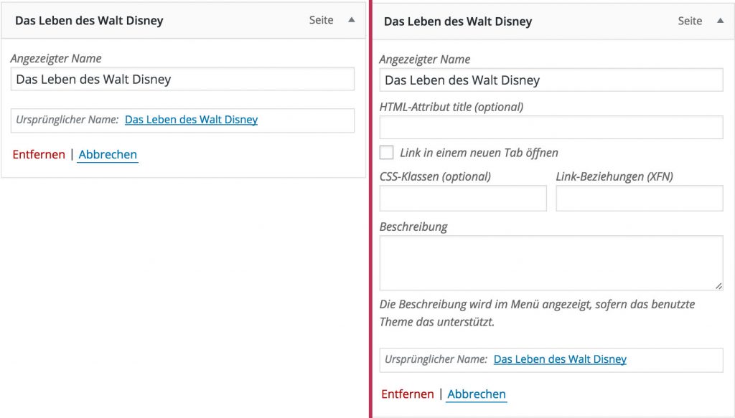Click inside the Beschreibung text area
Image resolution: width=735 pixels, height=418 pixels.
[x=551, y=262]
